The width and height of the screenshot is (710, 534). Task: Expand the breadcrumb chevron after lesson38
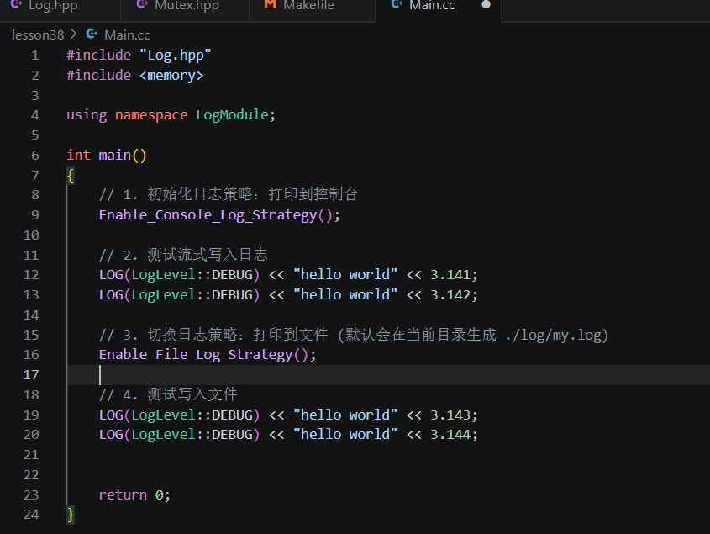[x=74, y=34]
